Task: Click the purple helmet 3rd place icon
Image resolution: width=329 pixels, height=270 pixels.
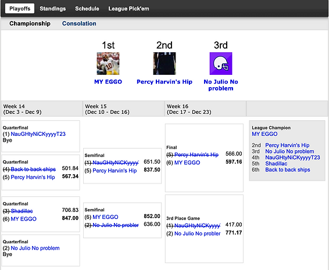Action: pyautogui.click(x=221, y=63)
